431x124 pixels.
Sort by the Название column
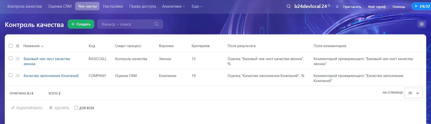click(33, 46)
